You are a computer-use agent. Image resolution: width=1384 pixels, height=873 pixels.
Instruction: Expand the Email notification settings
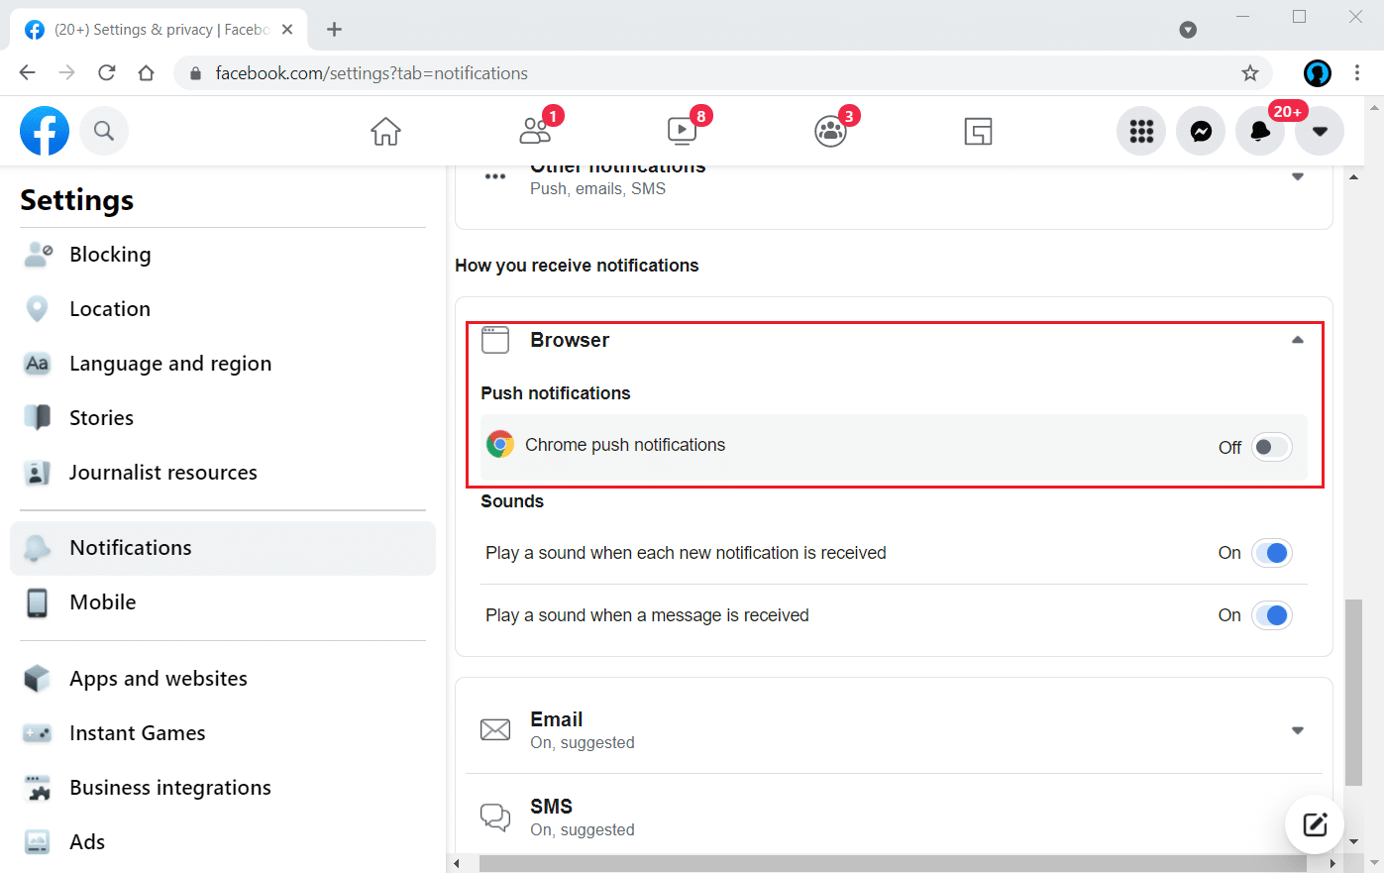(1297, 730)
